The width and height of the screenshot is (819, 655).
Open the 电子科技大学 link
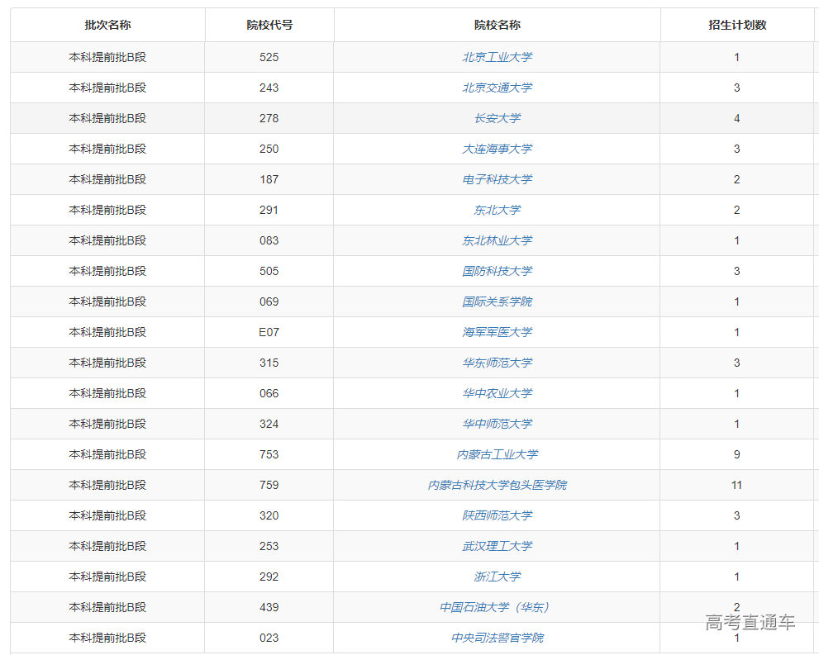coord(497,179)
